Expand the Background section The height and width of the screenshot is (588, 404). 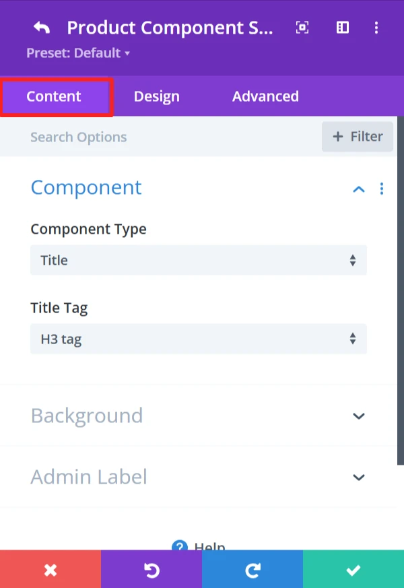(359, 416)
